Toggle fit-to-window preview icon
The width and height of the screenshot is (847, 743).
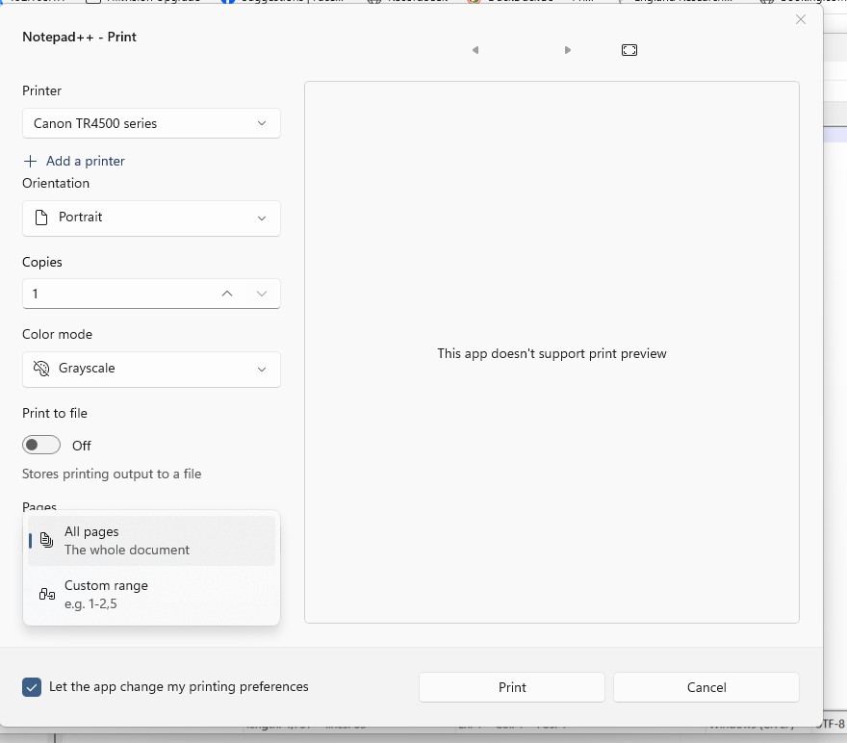[x=629, y=50]
